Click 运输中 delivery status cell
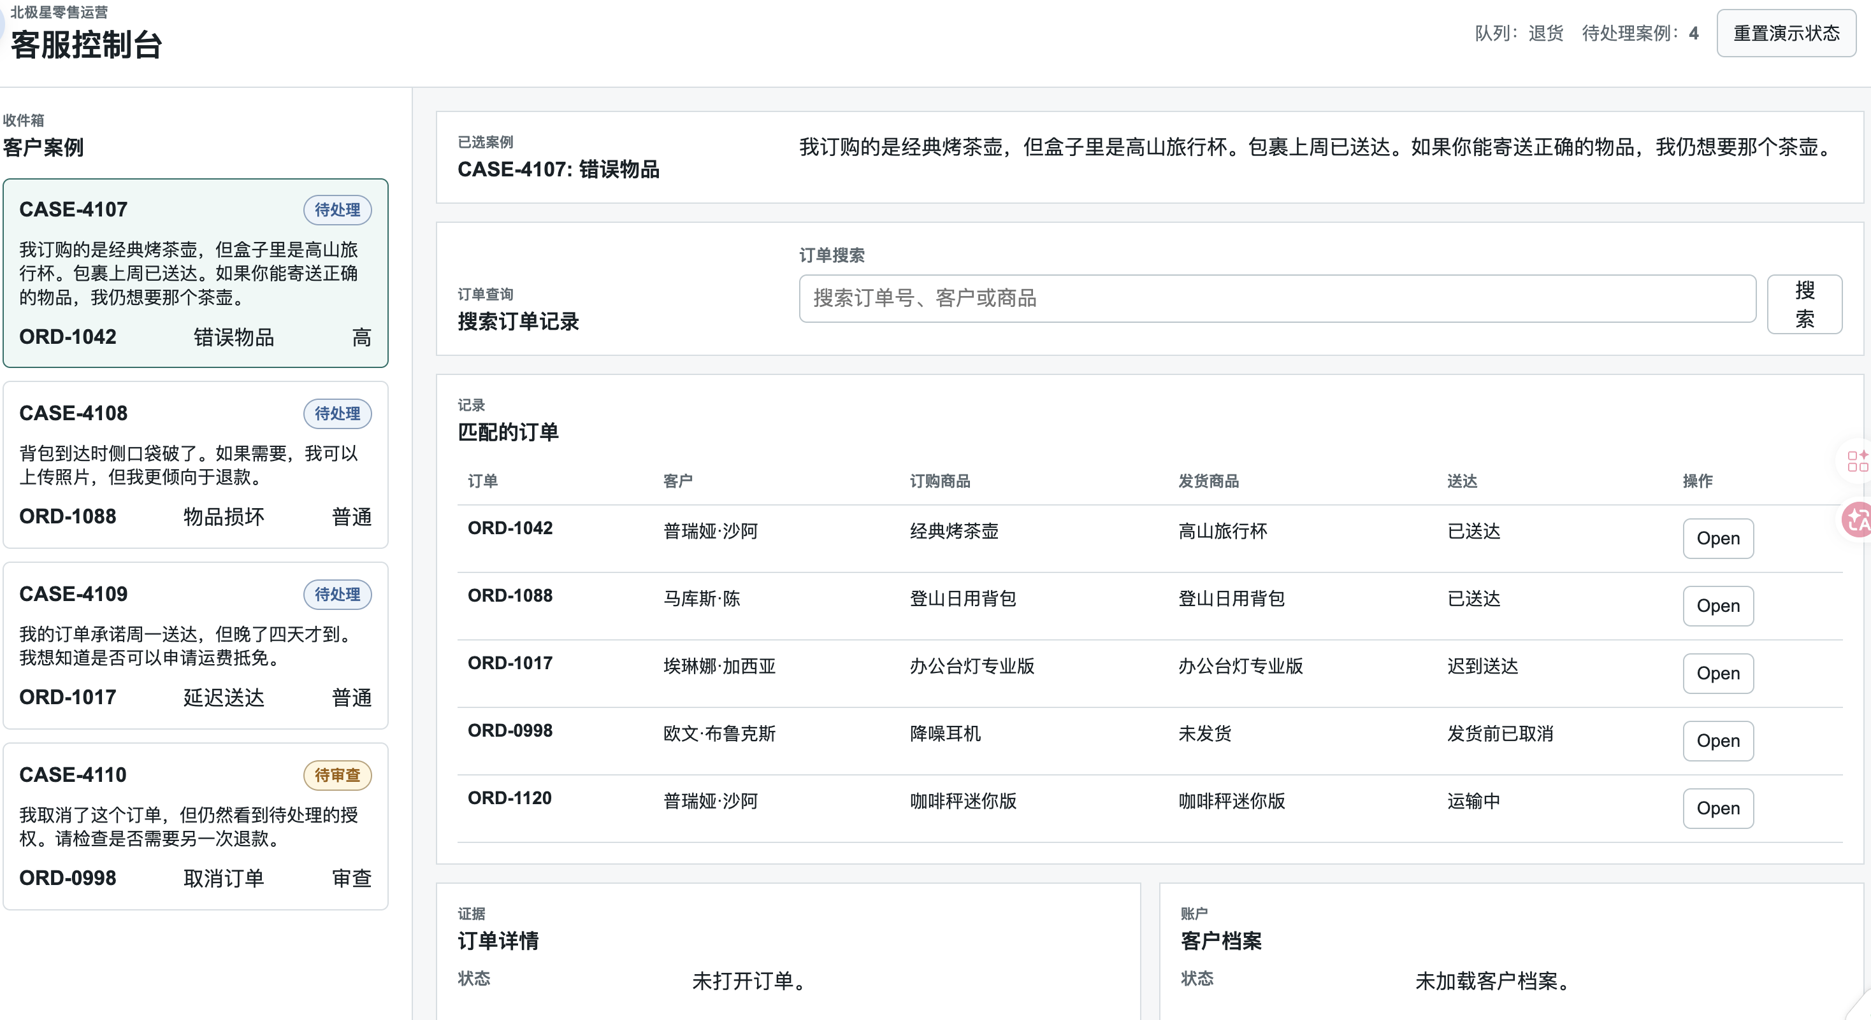 1474,801
